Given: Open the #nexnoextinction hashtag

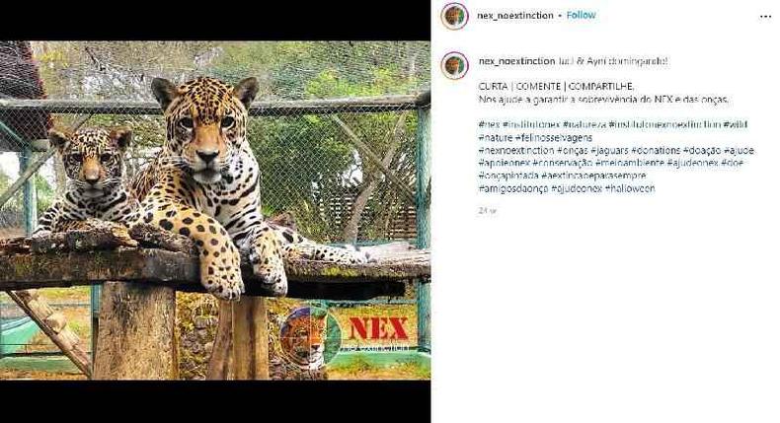Looking at the screenshot, I should click(x=515, y=150).
